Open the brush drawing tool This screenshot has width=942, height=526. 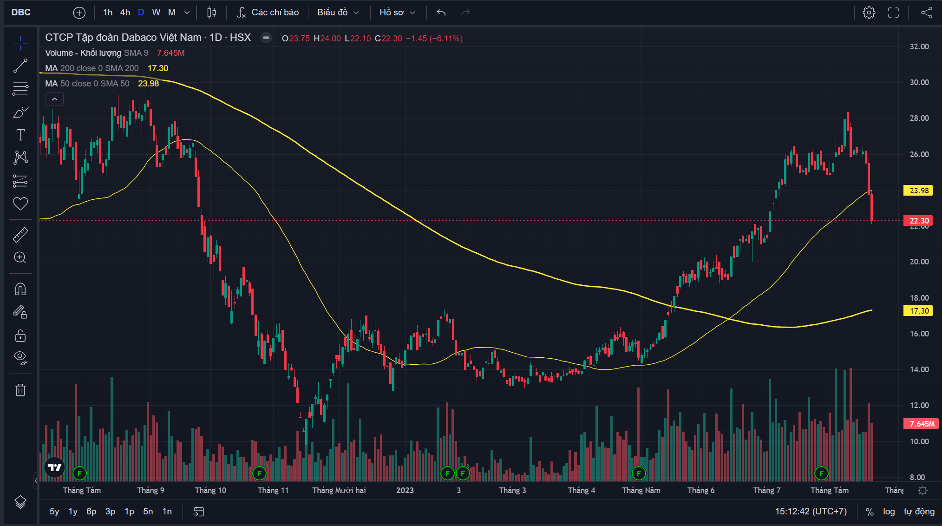pos(20,112)
